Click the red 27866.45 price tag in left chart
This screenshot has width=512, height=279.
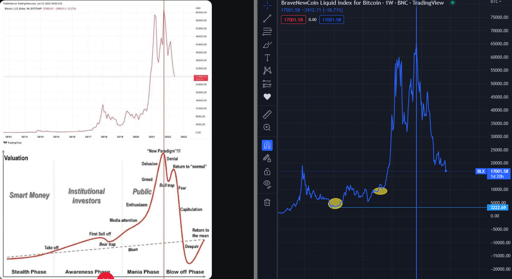tap(201, 78)
